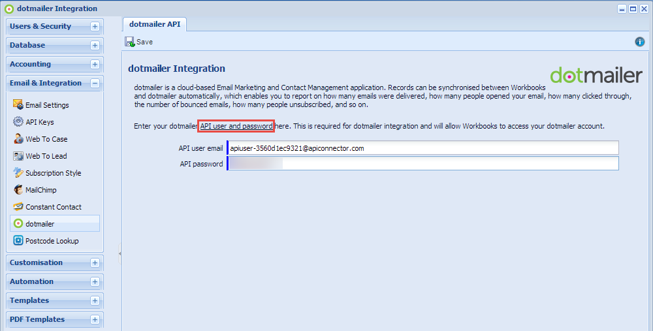This screenshot has height=331, width=653.
Task: Expand the Templates section
Action: (x=95, y=300)
